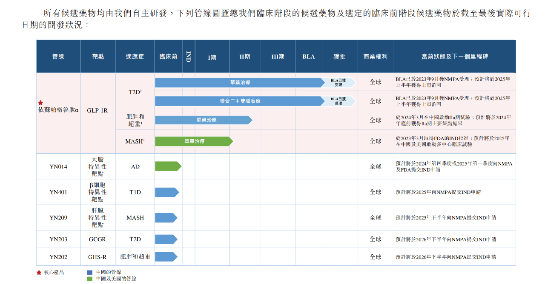
Task: Click the III期 column header
Action: (278, 56)
